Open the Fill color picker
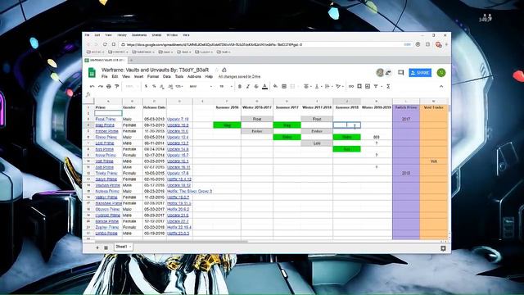 [x=275, y=86]
